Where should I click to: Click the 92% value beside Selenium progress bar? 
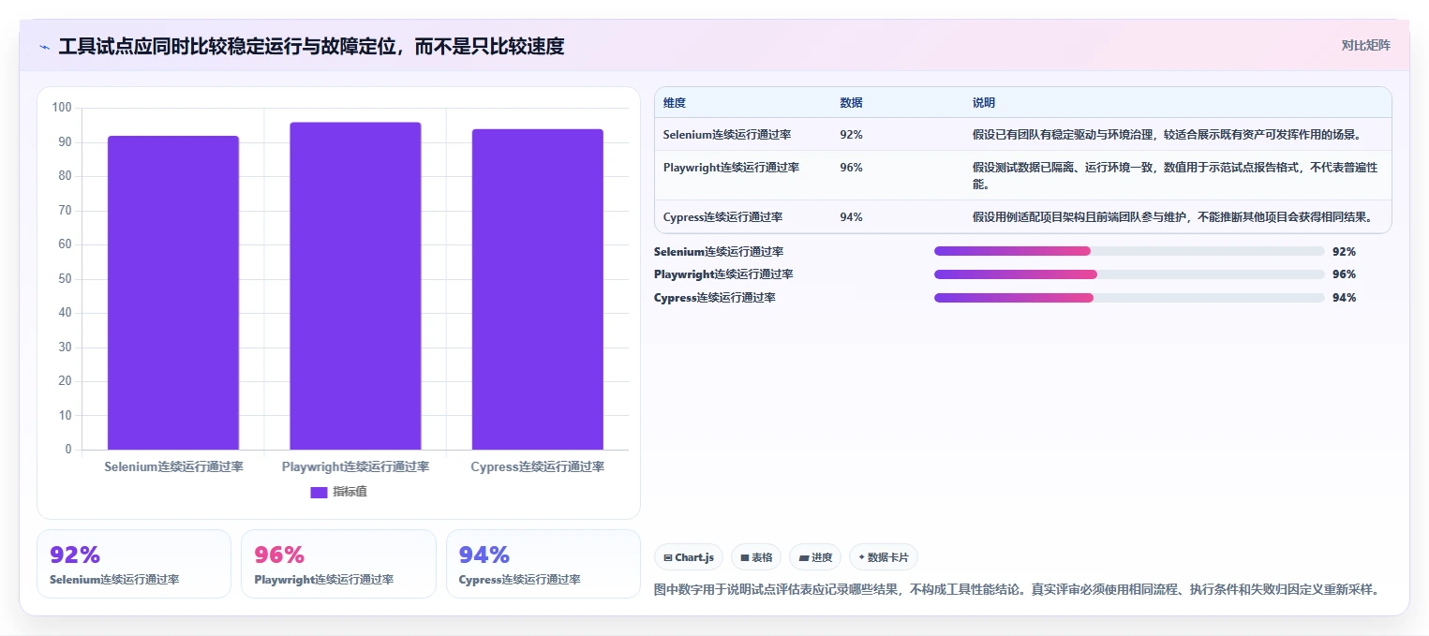pos(1344,252)
